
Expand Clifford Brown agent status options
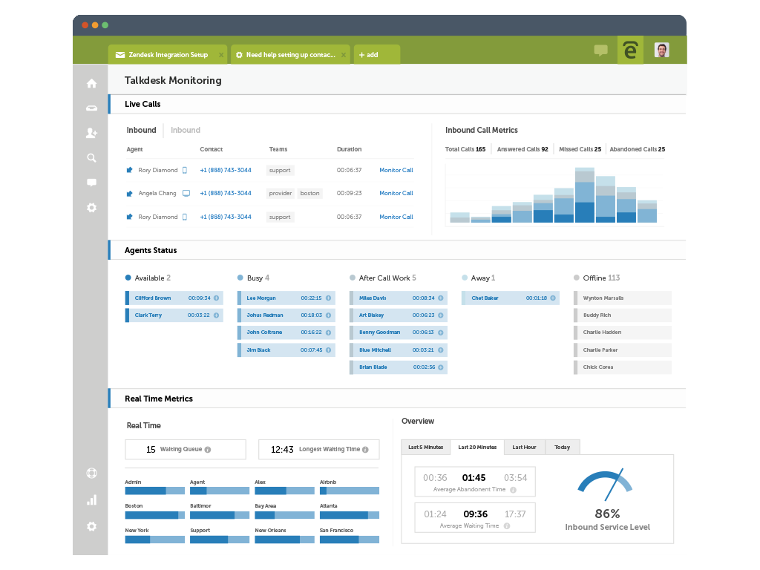coord(216,298)
